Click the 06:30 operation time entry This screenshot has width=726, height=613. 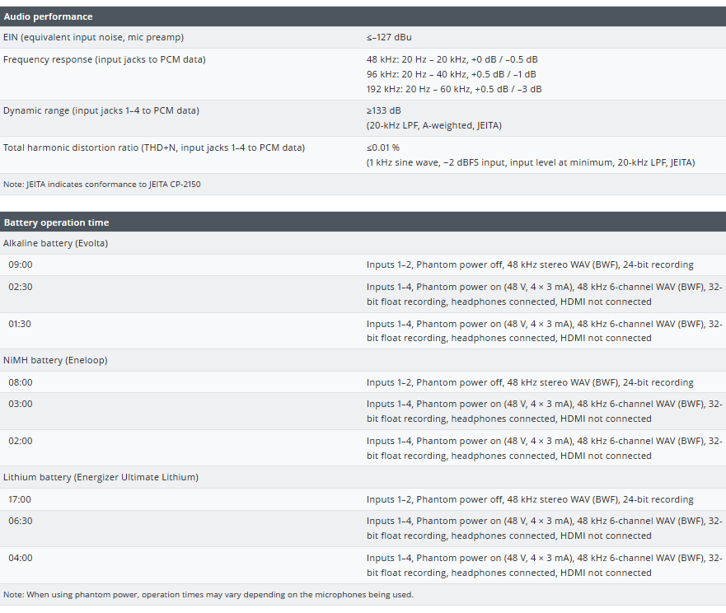pyautogui.click(x=21, y=521)
